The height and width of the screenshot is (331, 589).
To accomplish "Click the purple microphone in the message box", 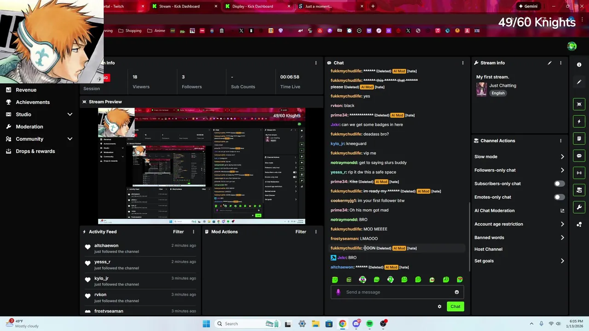I will click(x=338, y=292).
